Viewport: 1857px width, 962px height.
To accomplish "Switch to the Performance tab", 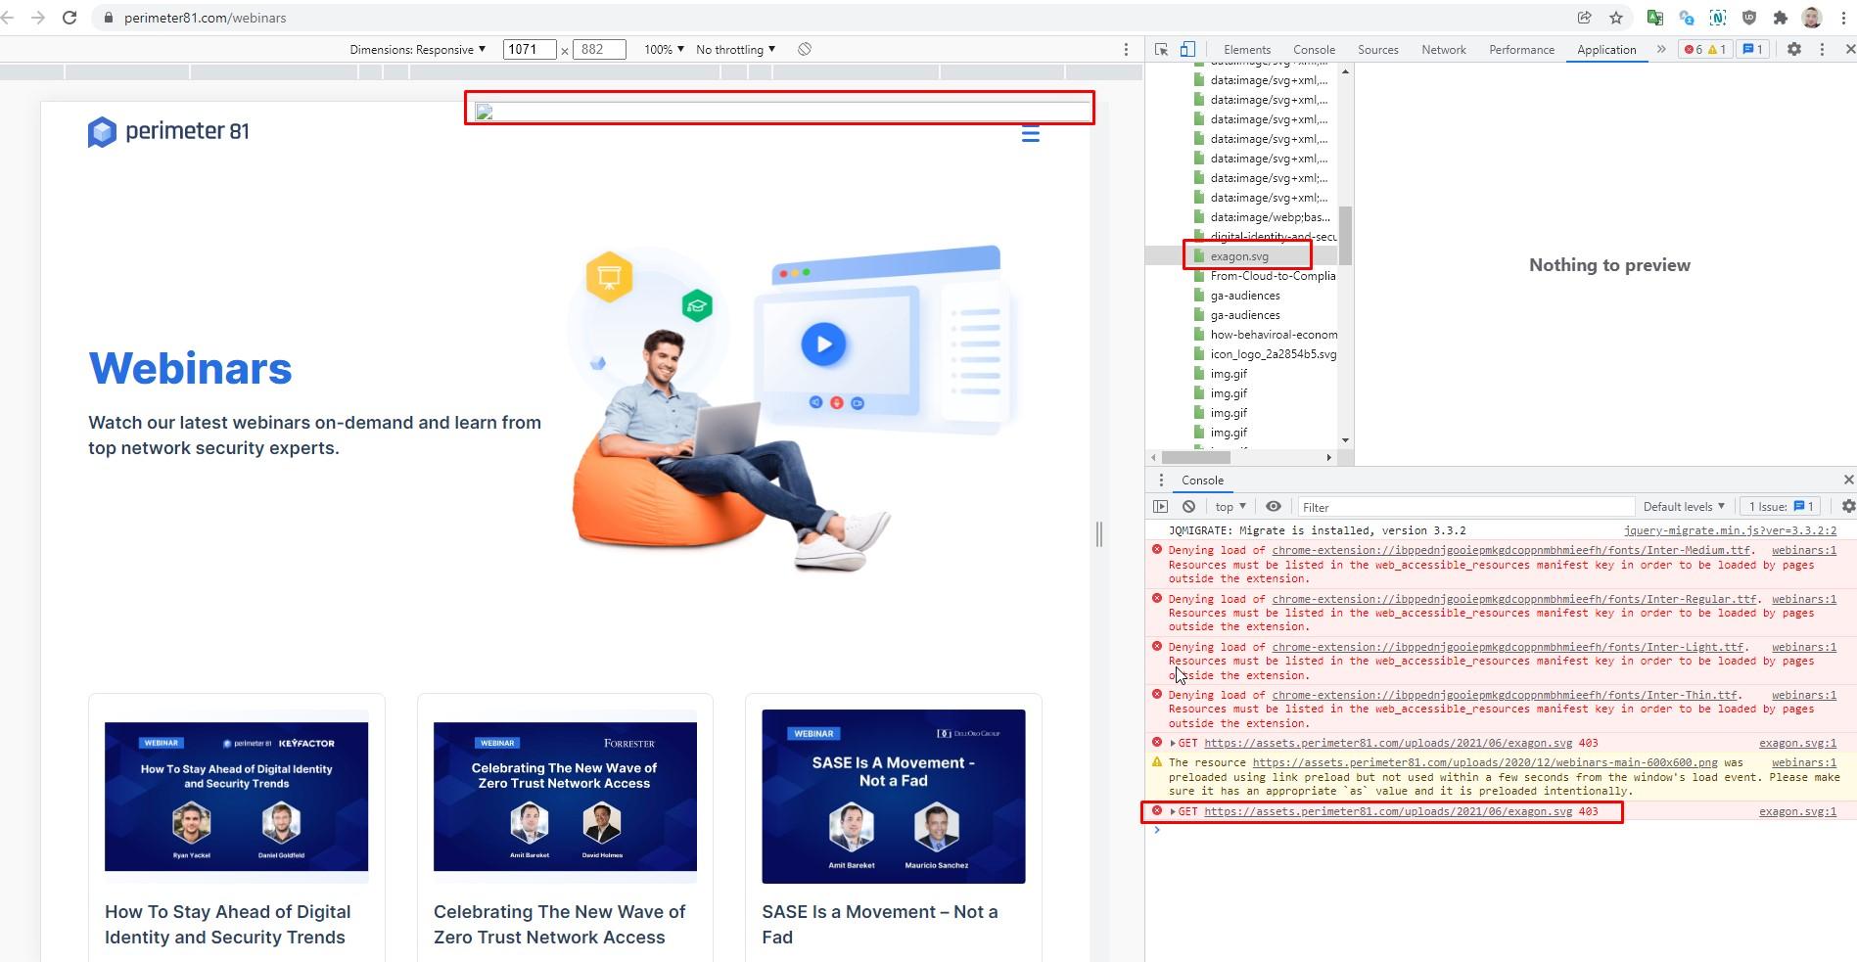I will click(1521, 49).
